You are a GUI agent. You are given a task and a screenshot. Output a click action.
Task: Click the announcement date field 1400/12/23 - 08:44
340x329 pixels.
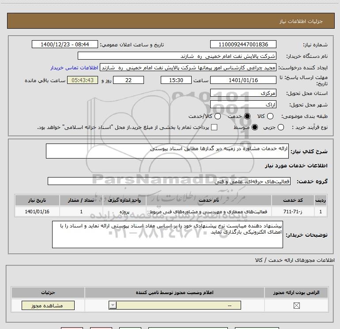coord(65,44)
